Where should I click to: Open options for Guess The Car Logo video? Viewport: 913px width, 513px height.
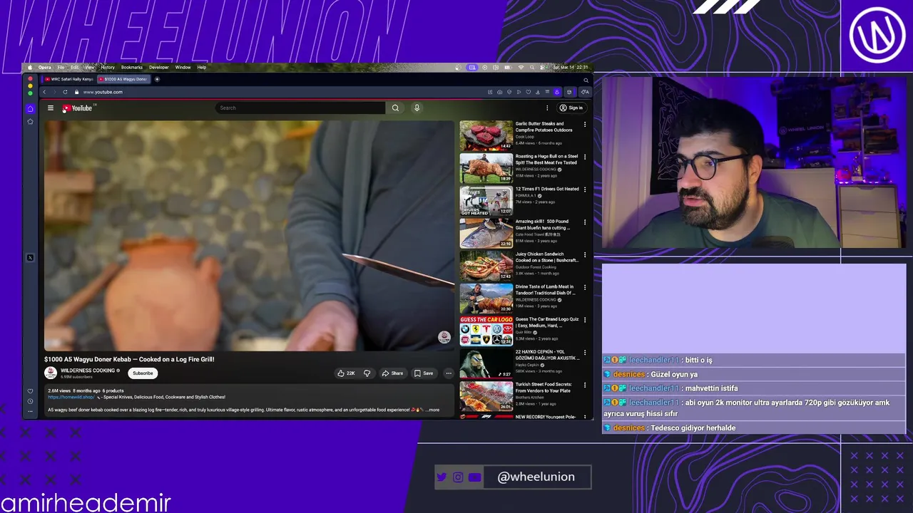click(x=585, y=320)
